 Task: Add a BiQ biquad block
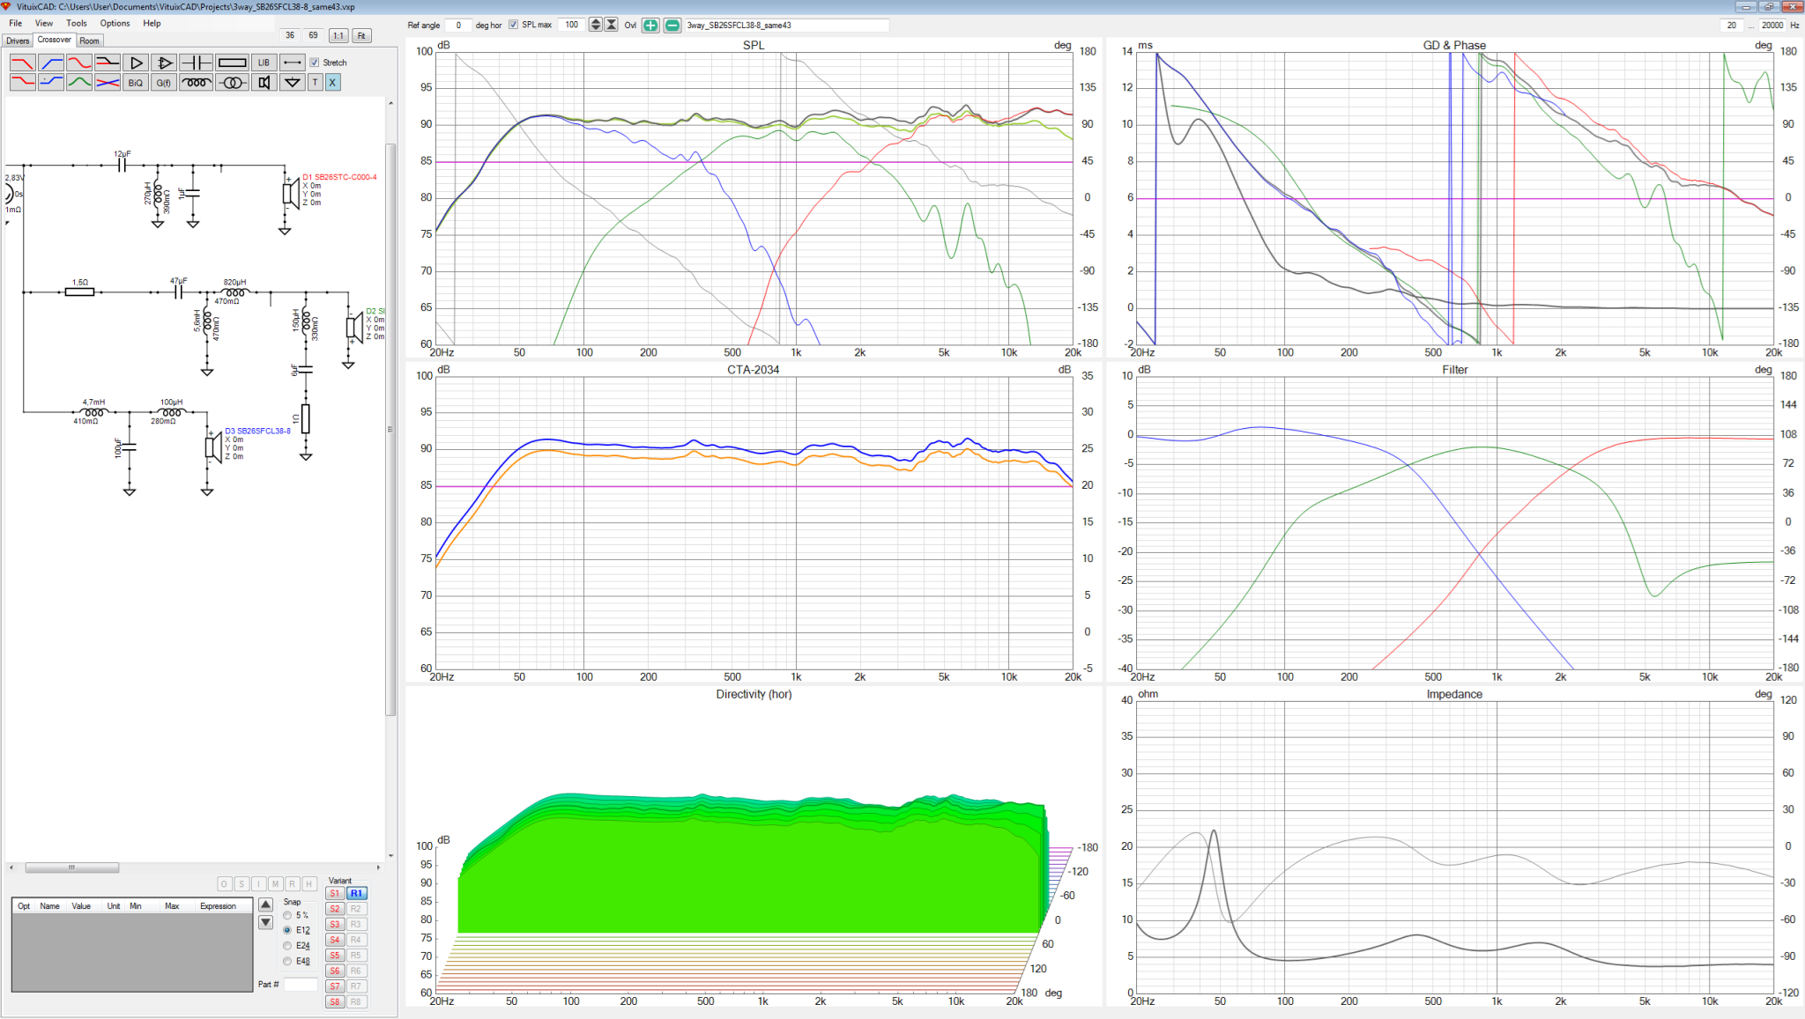click(136, 82)
